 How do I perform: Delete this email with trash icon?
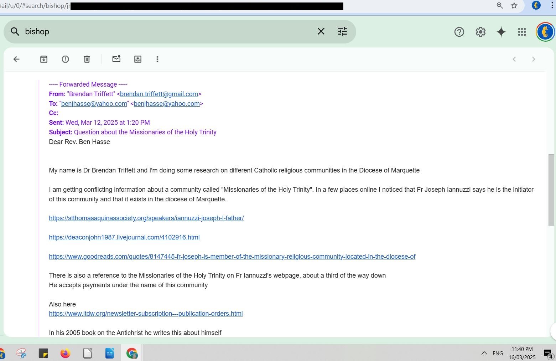(x=87, y=59)
